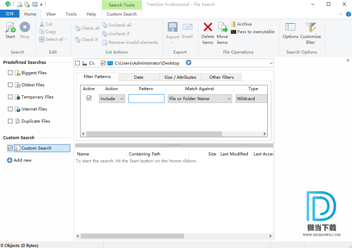Open the search Options icon

pos(290,27)
